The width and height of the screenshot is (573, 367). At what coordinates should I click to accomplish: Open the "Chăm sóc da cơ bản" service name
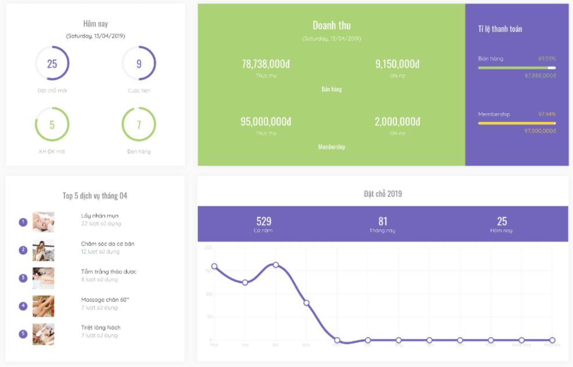[108, 243]
